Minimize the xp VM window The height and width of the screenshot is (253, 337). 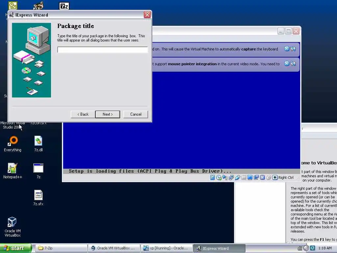(x=281, y=31)
